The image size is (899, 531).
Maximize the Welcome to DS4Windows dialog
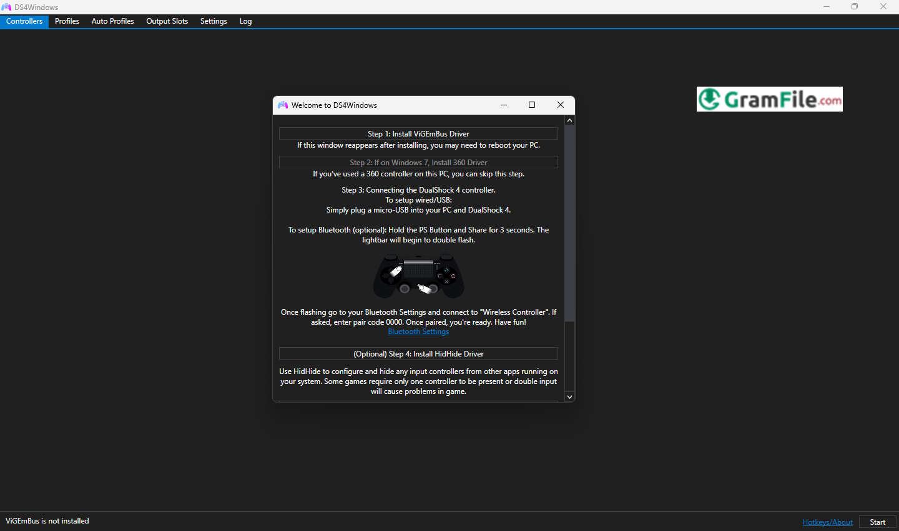532,105
